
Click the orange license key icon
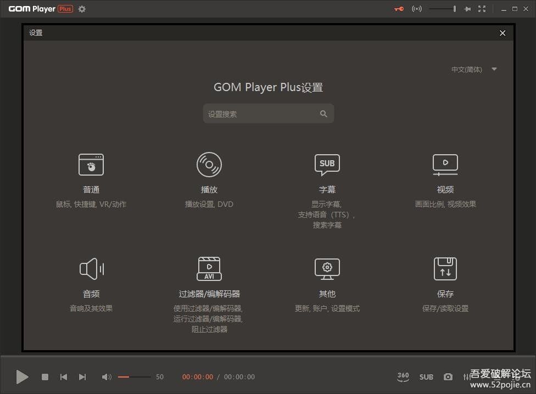pyautogui.click(x=399, y=9)
